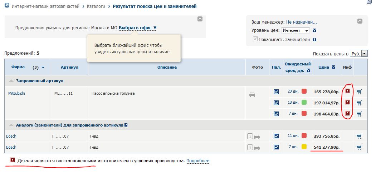Go to the 'Каталоги' breadcrumb

point(96,6)
